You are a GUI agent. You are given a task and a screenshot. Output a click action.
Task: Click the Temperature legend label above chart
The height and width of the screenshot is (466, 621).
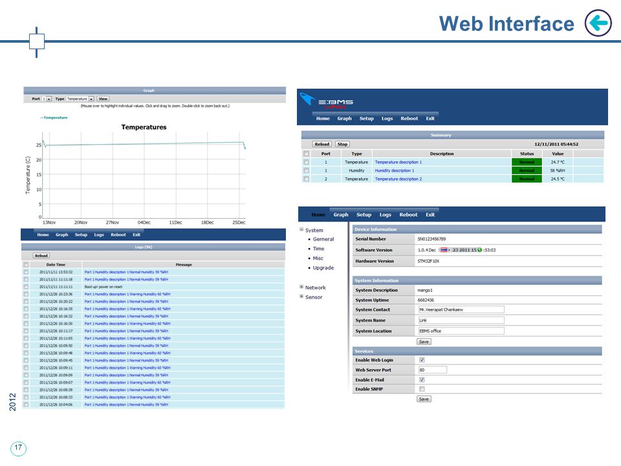54,118
